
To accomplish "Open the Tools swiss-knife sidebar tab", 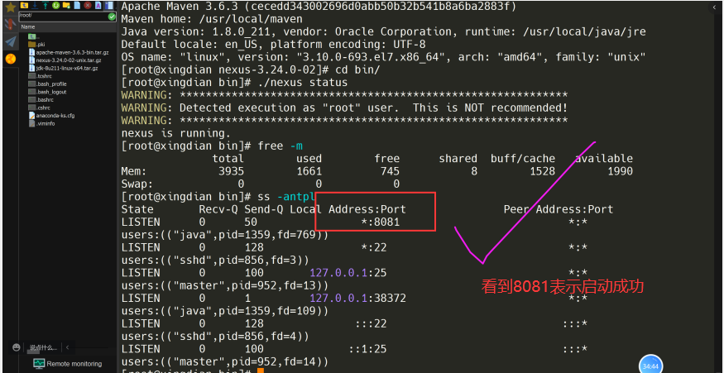I will 10,25.
